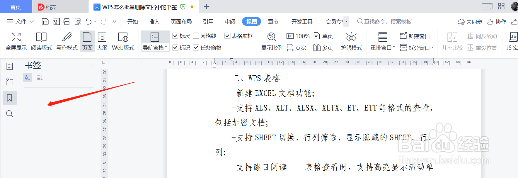Screen dimensions: 518x178
Task: Open zoom ratio dialog
Action: click(272, 41)
